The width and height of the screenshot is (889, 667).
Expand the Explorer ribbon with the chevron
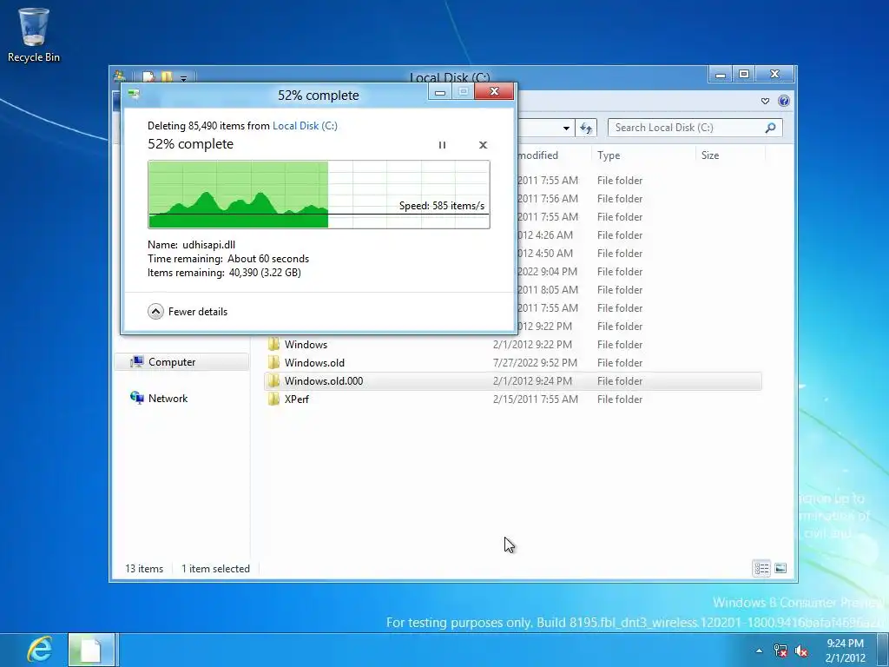tap(766, 101)
